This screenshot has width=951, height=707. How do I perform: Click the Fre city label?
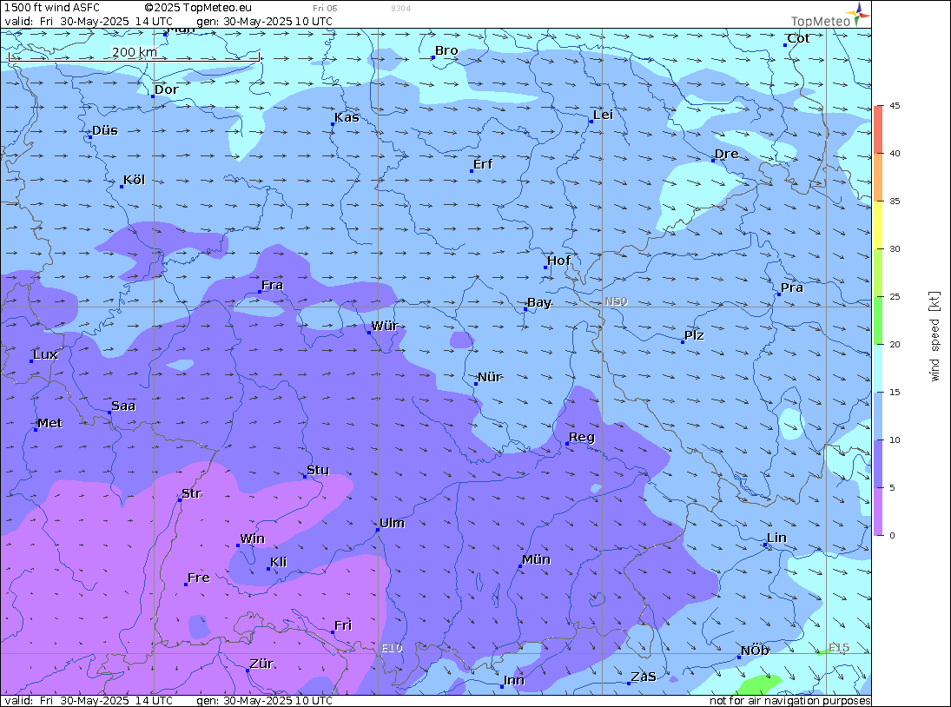[x=199, y=578]
